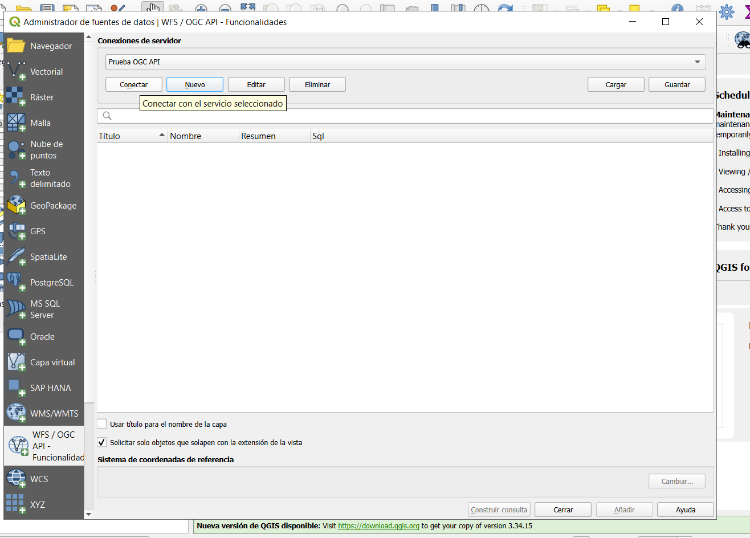Click Editar to modify connection
The height and width of the screenshot is (538, 750).
point(256,84)
